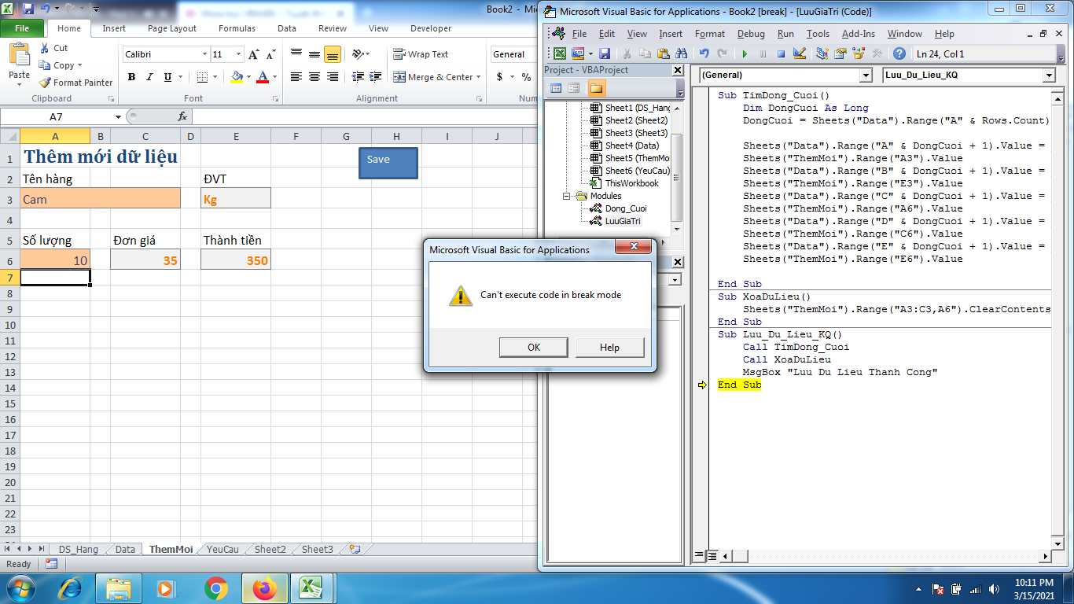Expand the Borders dropdown arrow in Font group
Image resolution: width=1074 pixels, height=604 pixels.
coord(215,77)
